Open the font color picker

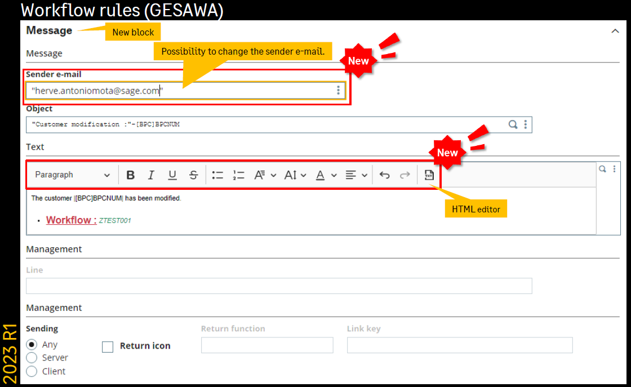(326, 175)
